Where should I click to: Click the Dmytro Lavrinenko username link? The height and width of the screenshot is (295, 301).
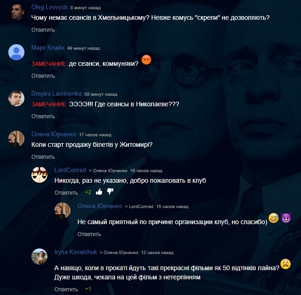tap(56, 93)
